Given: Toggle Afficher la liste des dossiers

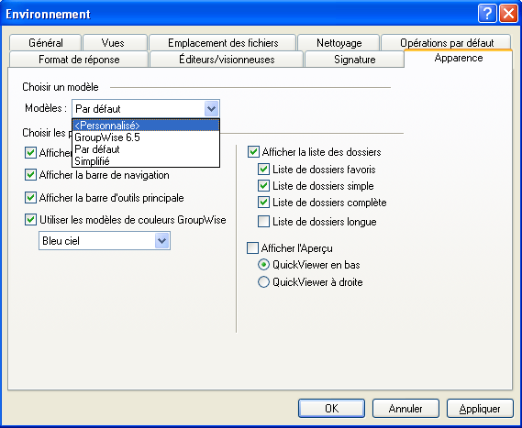Looking at the screenshot, I should tap(253, 152).
